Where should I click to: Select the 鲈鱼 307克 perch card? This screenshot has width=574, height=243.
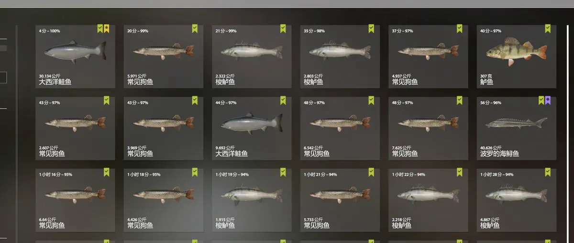(517, 56)
